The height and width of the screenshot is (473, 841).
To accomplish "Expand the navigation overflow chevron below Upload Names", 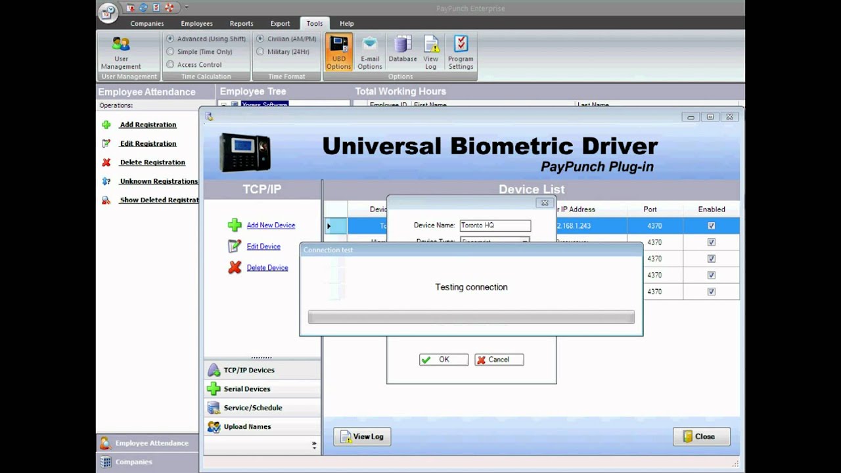I will (314, 445).
